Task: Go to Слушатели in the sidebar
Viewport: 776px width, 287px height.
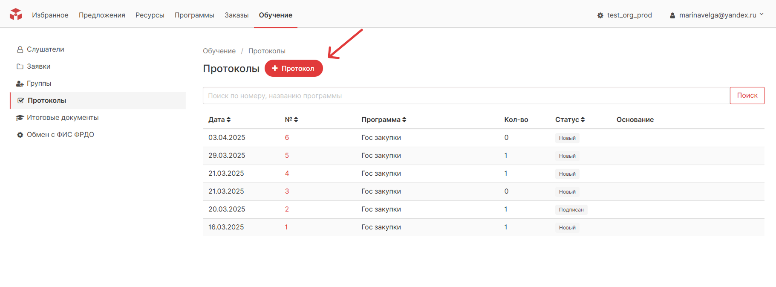Action: coord(45,49)
